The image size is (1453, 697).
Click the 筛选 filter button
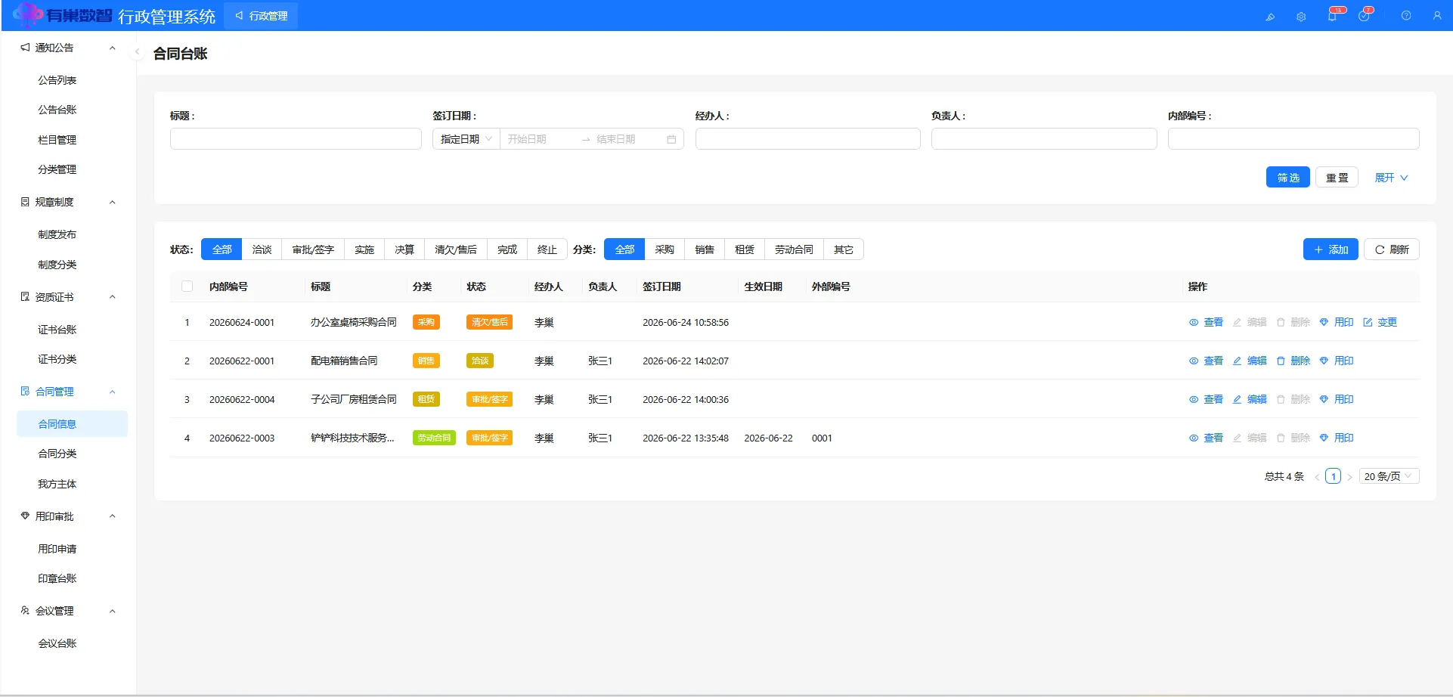point(1288,178)
